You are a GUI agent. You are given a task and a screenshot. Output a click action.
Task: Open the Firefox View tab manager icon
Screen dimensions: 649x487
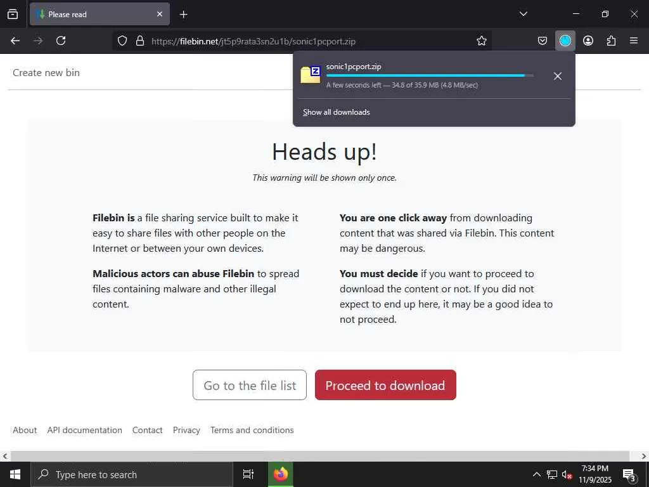pyautogui.click(x=13, y=14)
